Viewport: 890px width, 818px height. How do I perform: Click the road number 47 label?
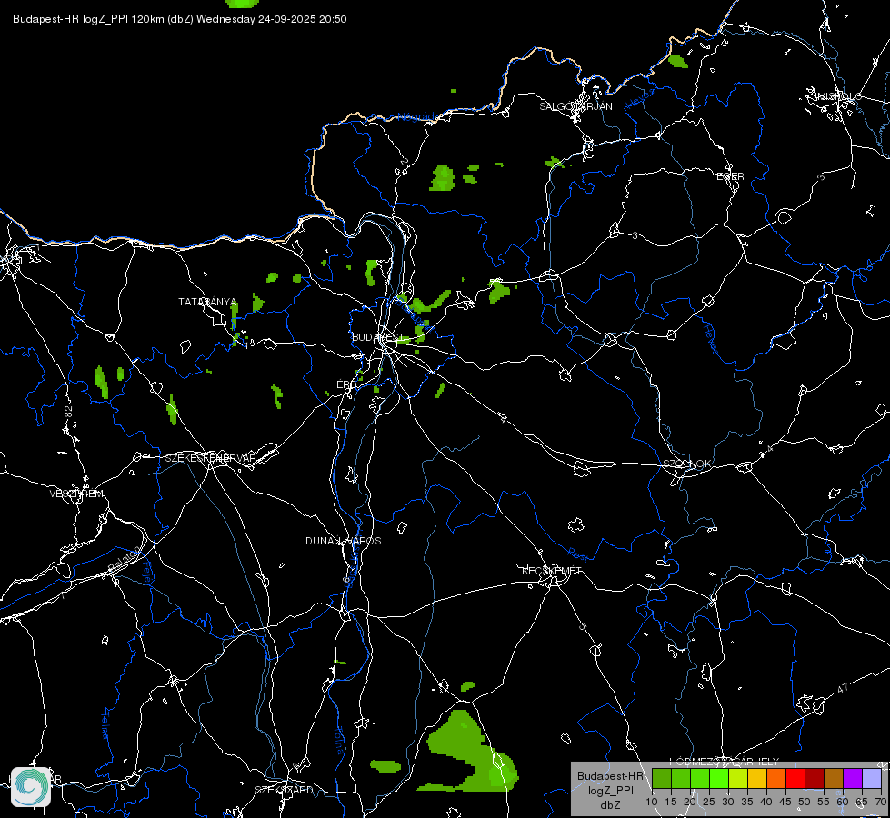[843, 688]
